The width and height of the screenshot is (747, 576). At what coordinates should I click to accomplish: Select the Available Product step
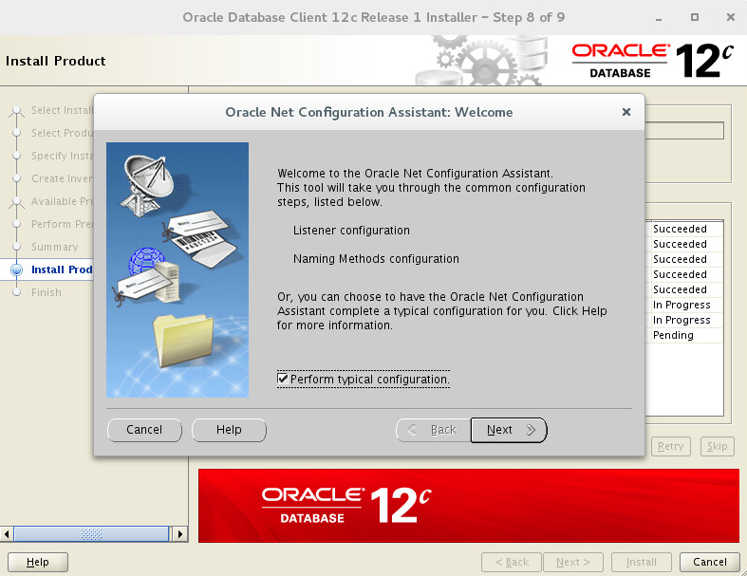click(x=62, y=201)
